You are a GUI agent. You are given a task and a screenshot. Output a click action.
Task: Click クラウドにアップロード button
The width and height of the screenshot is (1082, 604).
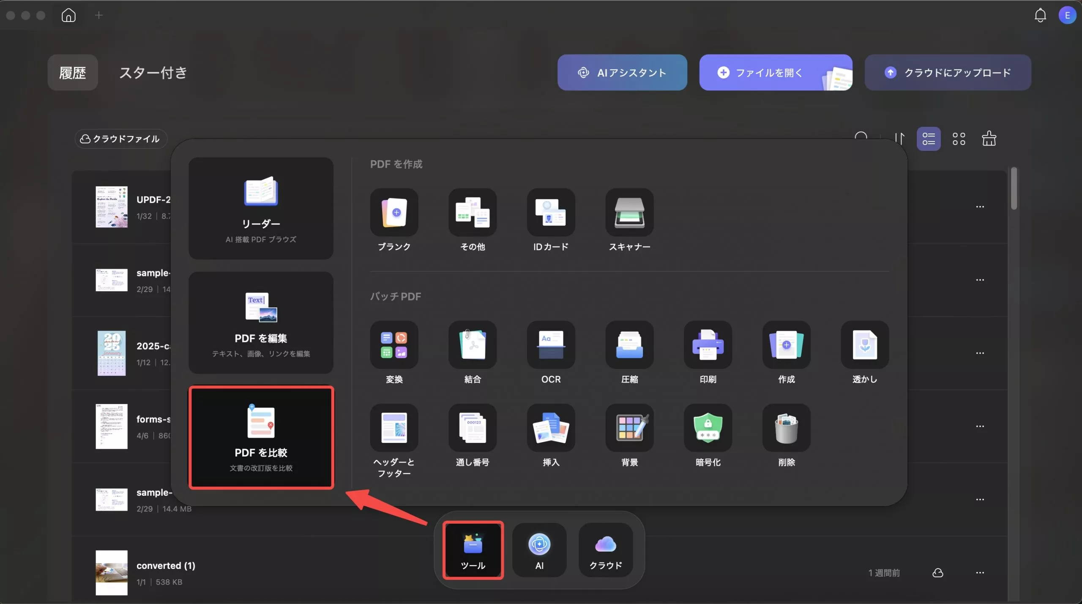point(948,72)
